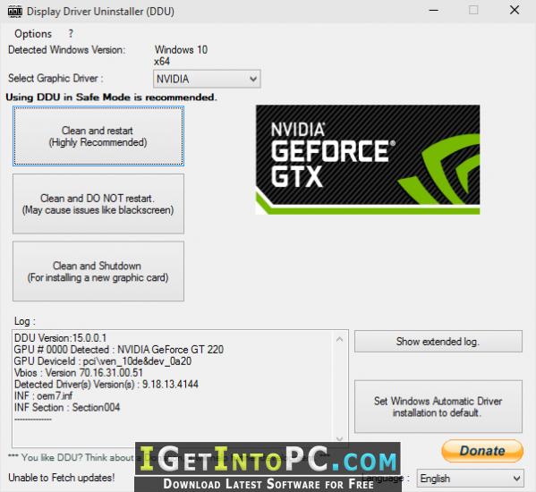Viewport: 536px width, 492px height.
Task: Click 'Unable to Fetch updates!' status text
Action: click(x=62, y=478)
